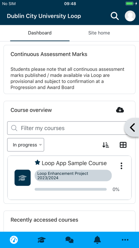Viewport: 139px width, 248px height.
Task: Switch to the Dashboard tab
Action: [40, 33]
